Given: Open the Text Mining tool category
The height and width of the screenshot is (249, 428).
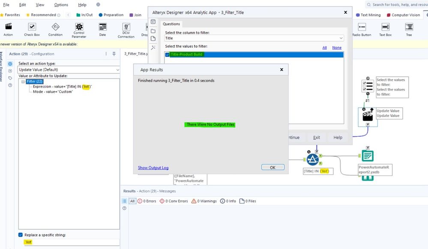Looking at the screenshot, I should pyautogui.click(x=368, y=15).
